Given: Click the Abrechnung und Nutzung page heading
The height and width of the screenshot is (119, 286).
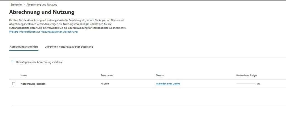Looking at the screenshot, I should (x=42, y=12).
